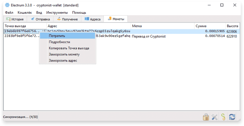
Task: Open the Отправка tab
Action: [40, 19]
